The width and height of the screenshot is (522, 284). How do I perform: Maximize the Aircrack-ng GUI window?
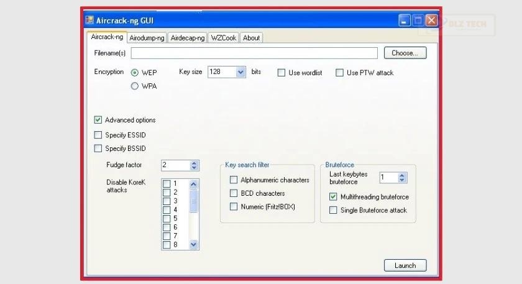(418, 21)
